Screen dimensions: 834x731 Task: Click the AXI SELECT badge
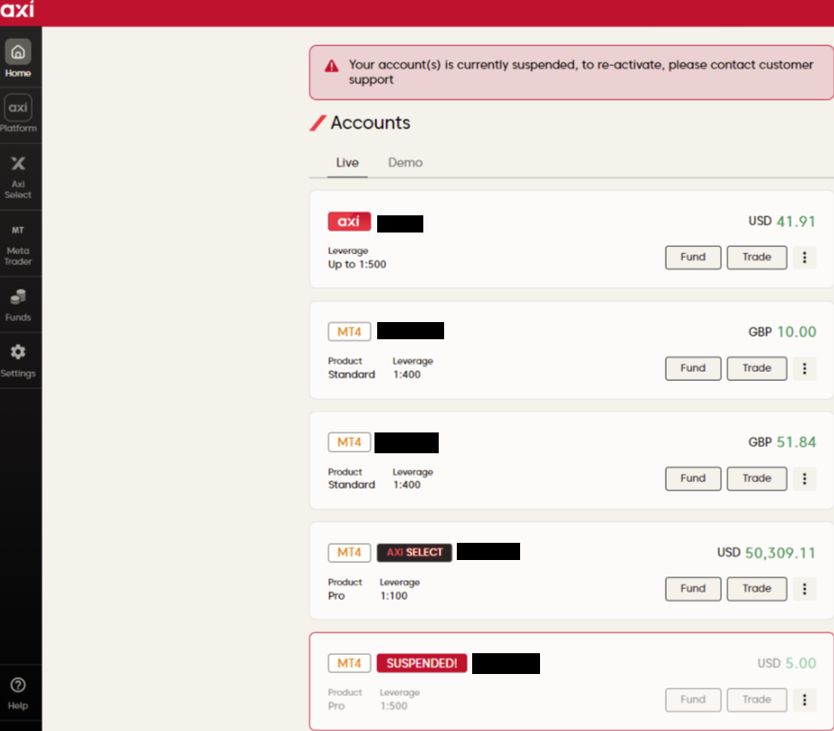point(414,552)
